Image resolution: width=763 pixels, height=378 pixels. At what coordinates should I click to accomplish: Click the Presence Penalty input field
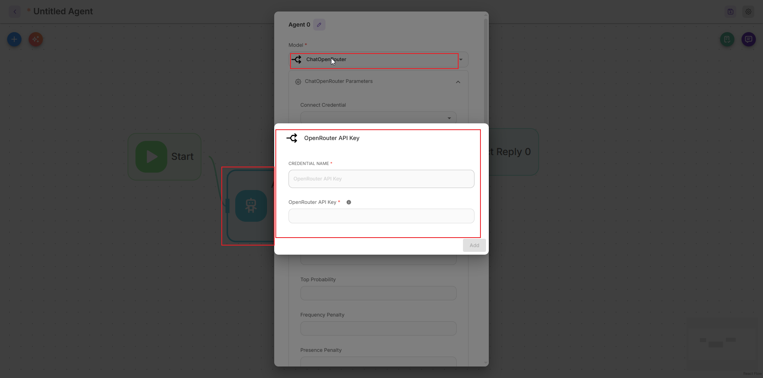click(x=378, y=361)
